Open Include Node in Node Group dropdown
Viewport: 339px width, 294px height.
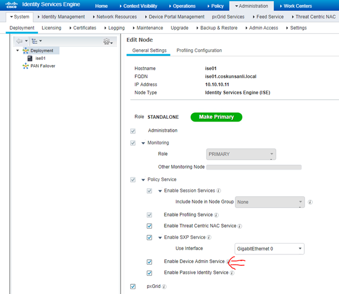(x=270, y=202)
